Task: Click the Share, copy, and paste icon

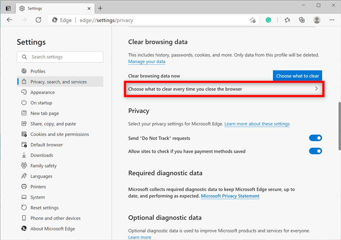Action: click(x=24, y=124)
